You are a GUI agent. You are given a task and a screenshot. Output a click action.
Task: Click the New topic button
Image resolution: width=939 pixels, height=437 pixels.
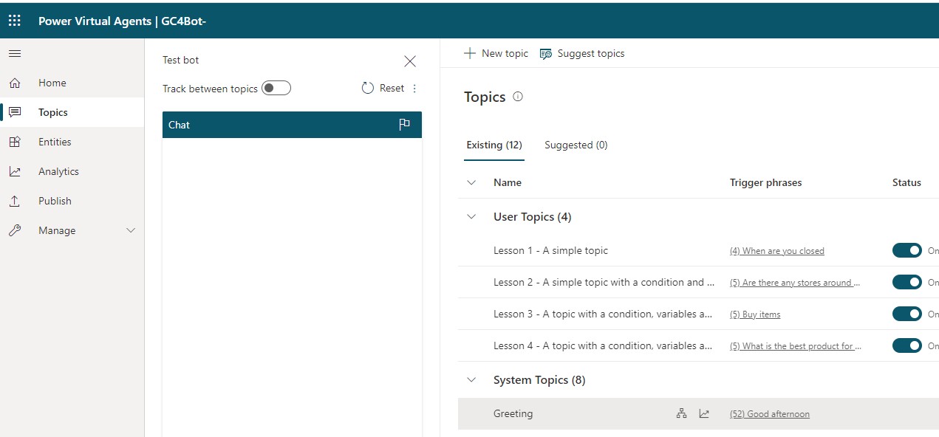click(x=496, y=53)
